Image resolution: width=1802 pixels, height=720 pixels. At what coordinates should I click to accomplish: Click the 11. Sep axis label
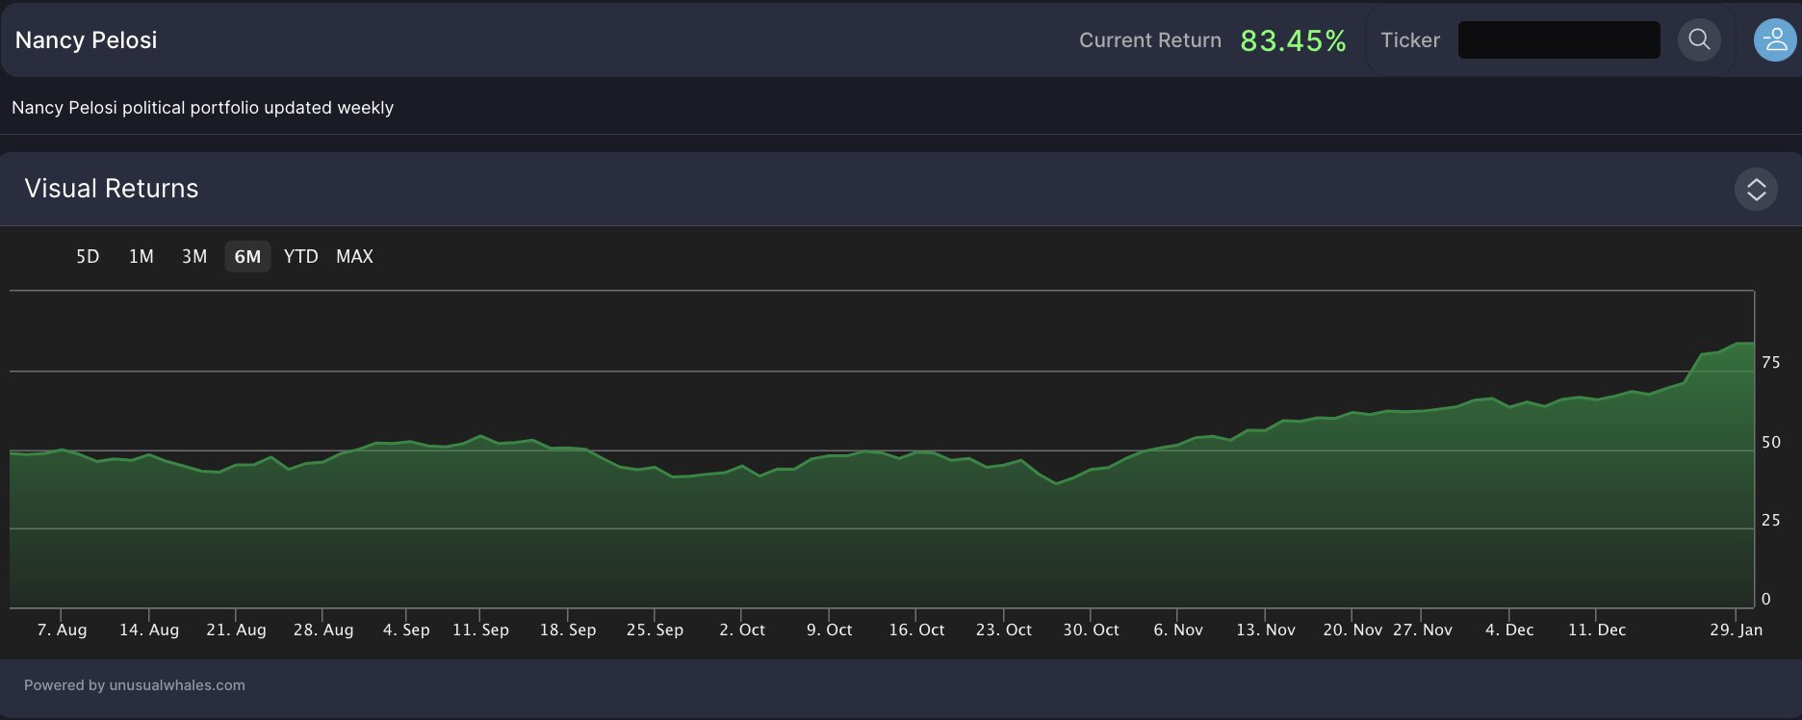pos(480,630)
